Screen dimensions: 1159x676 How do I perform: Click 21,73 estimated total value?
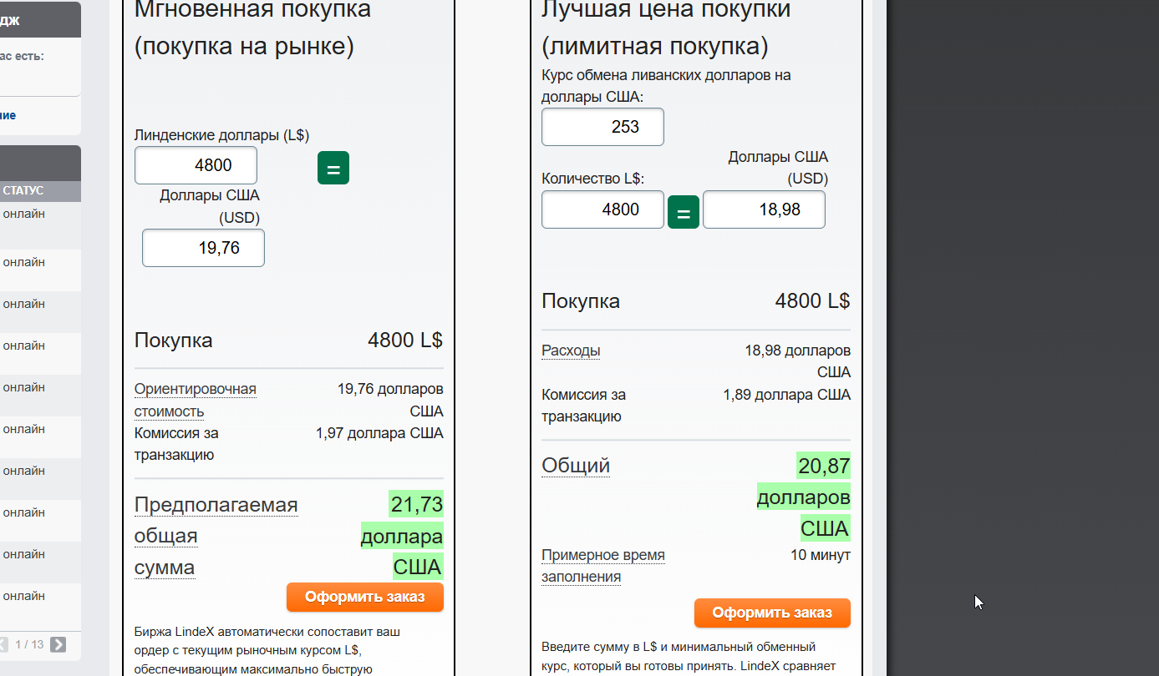pyautogui.click(x=416, y=504)
